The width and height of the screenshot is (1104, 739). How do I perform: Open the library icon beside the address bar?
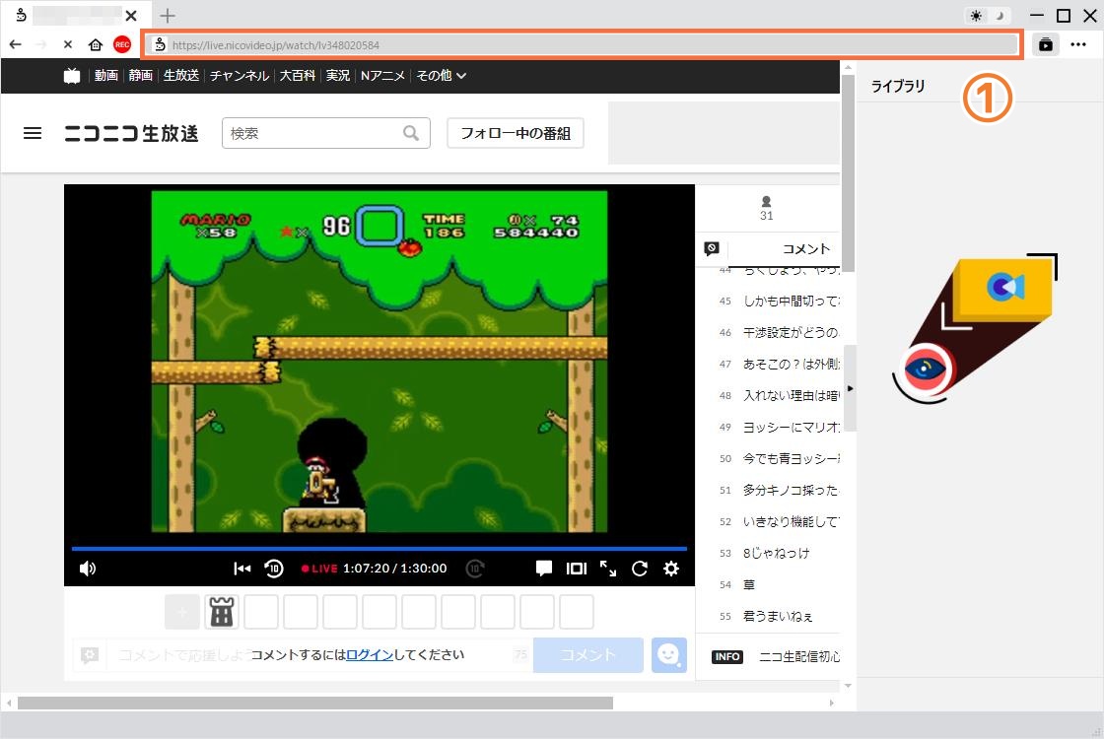point(1046,44)
